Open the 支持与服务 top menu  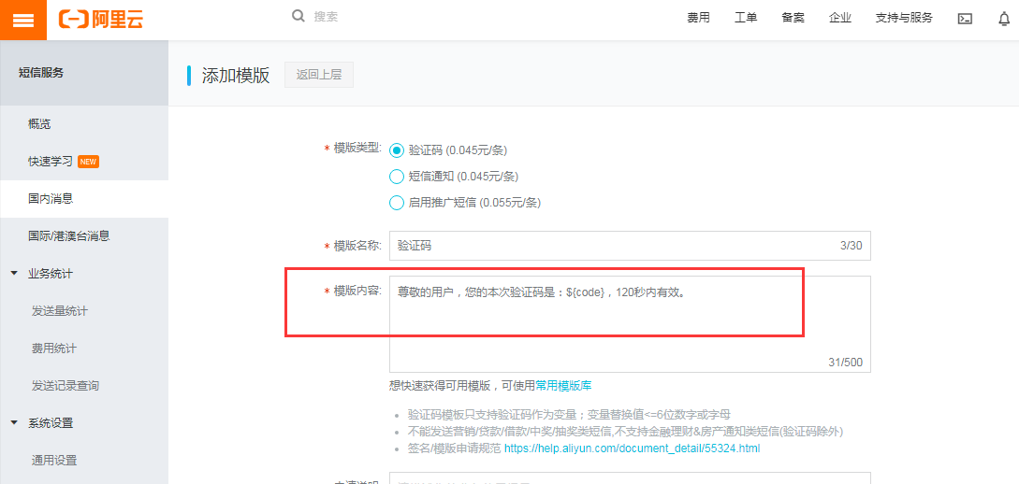click(904, 18)
